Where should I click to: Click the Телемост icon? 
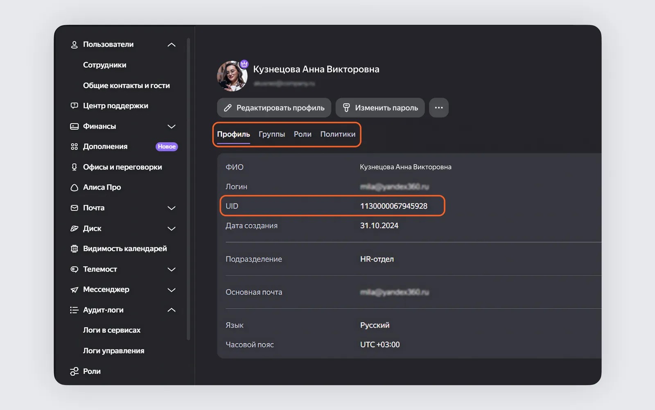point(74,269)
